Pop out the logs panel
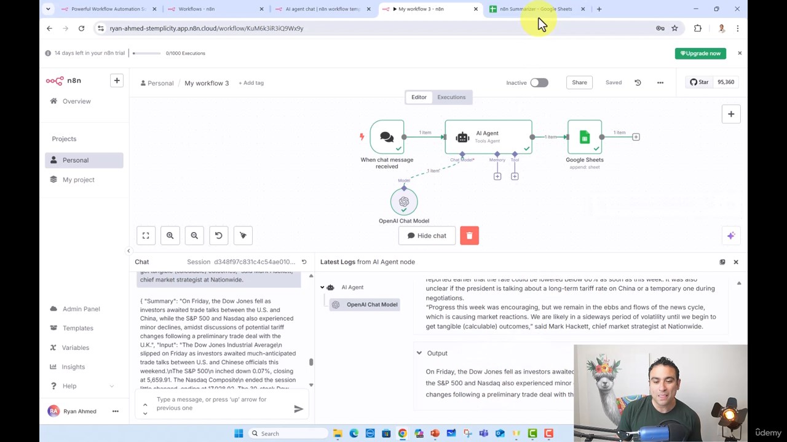Image resolution: width=787 pixels, height=442 pixels. click(722, 262)
